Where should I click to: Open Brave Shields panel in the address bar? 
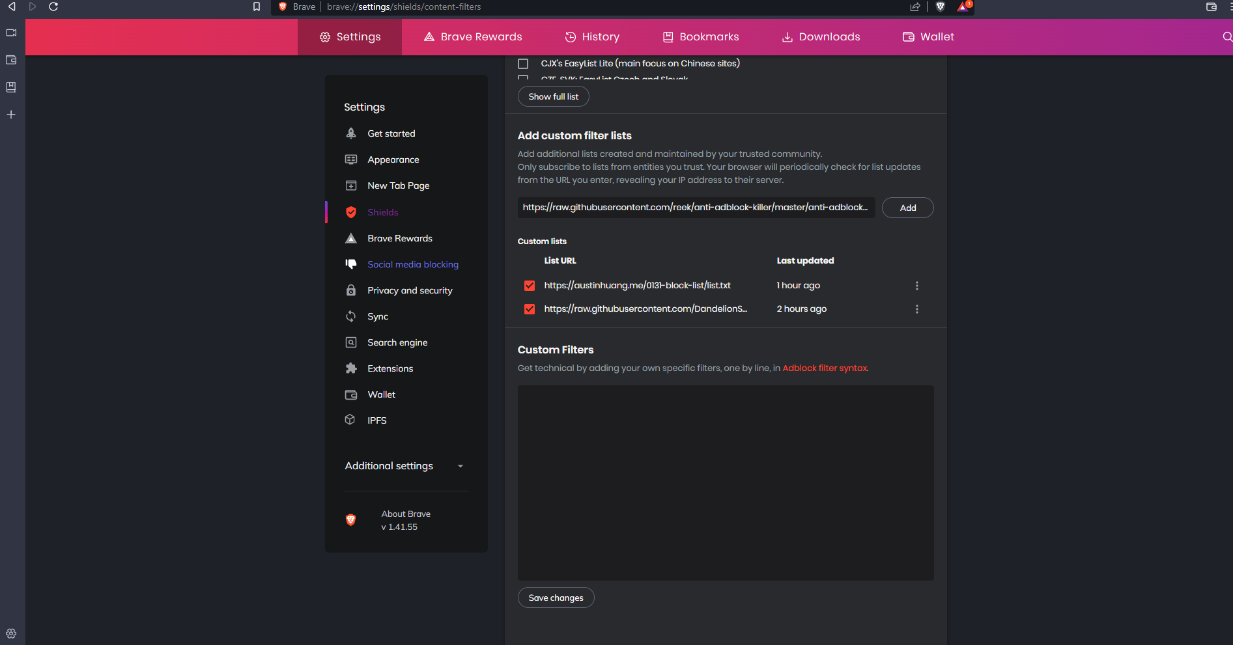pos(941,7)
